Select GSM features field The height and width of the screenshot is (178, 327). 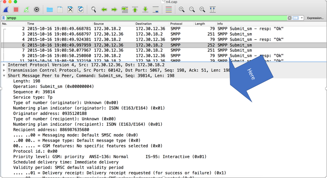click(87, 146)
